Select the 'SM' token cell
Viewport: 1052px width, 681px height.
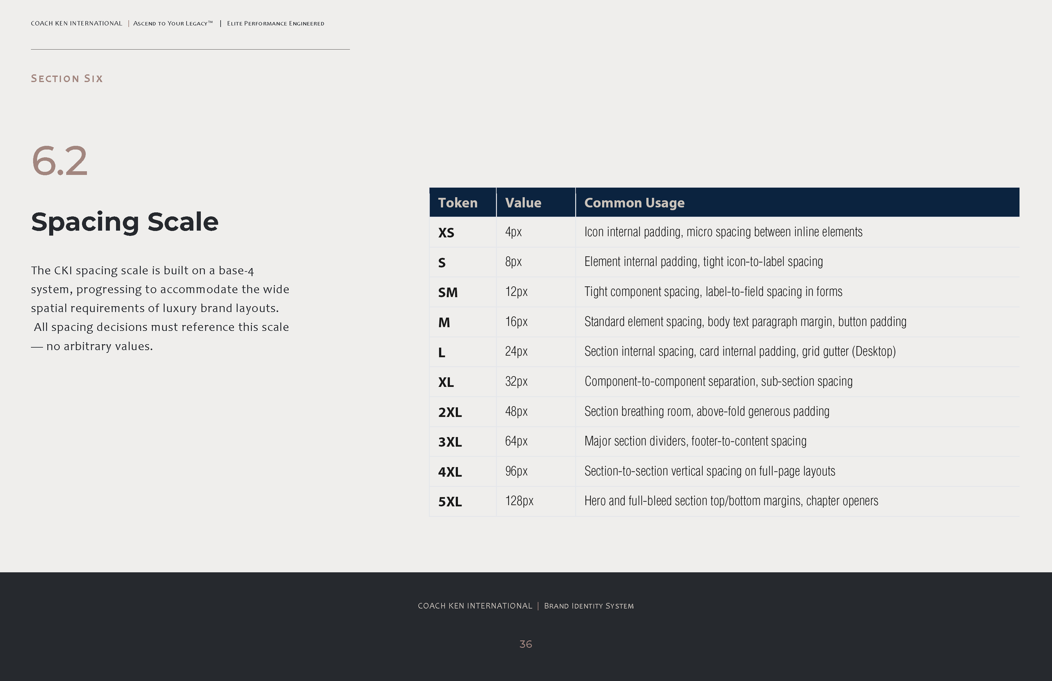pyautogui.click(x=462, y=292)
